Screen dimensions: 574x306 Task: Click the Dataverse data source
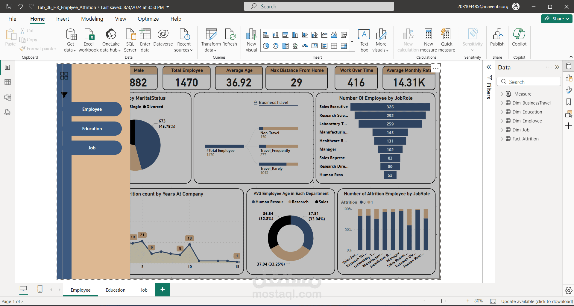(x=163, y=38)
